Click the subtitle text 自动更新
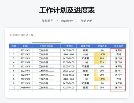134x103 pixels. pyautogui.click(x=86, y=21)
